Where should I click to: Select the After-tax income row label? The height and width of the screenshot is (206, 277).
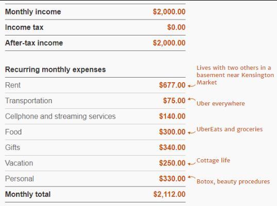pyautogui.click(x=34, y=43)
